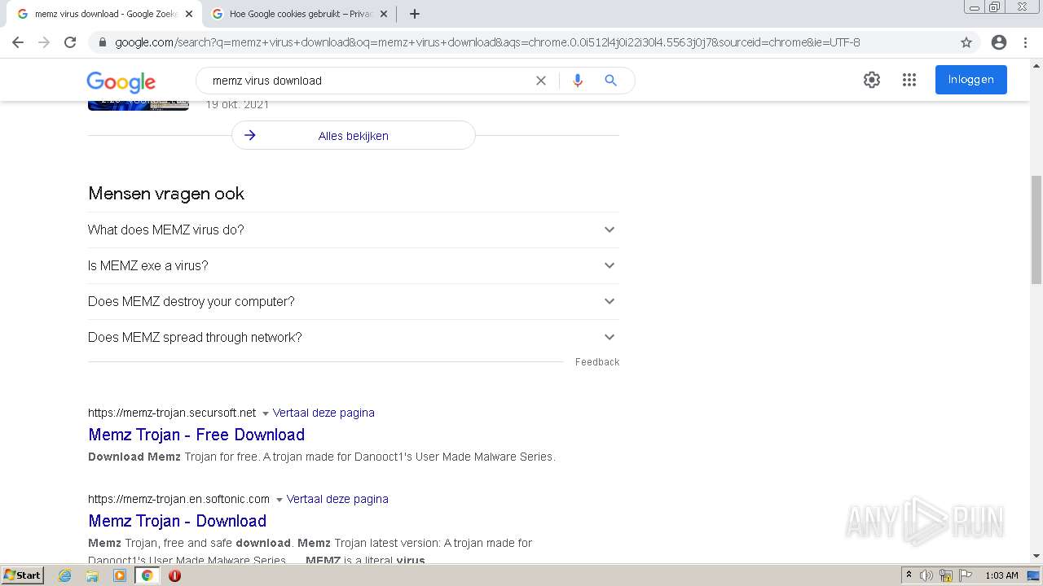
Task: Expand "Does MEMZ spread through network?"
Action: (354, 337)
